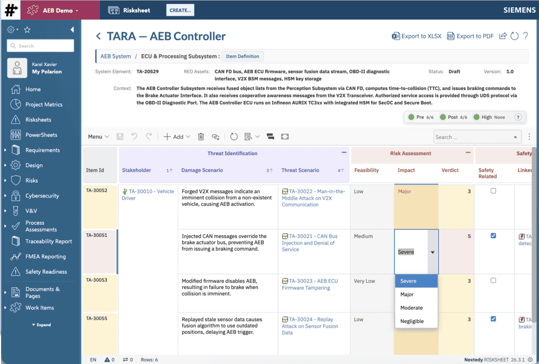
Task: Uncheck Safety Related box for TA-30051
Action: (x=493, y=236)
